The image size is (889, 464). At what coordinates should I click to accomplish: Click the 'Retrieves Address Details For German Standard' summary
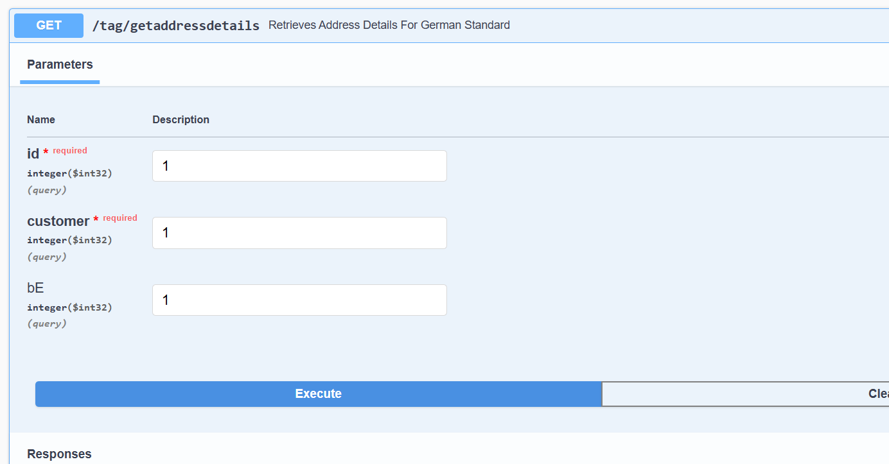[389, 25]
